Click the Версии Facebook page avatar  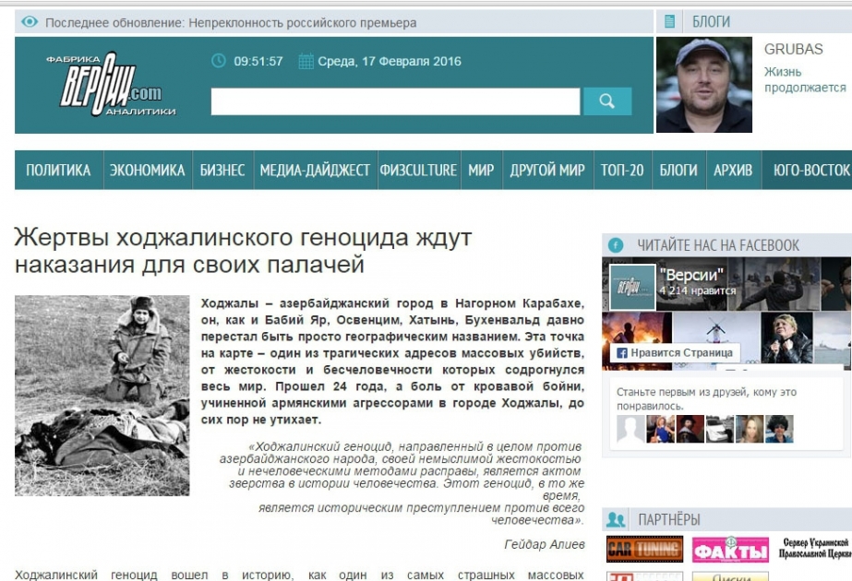pos(632,287)
